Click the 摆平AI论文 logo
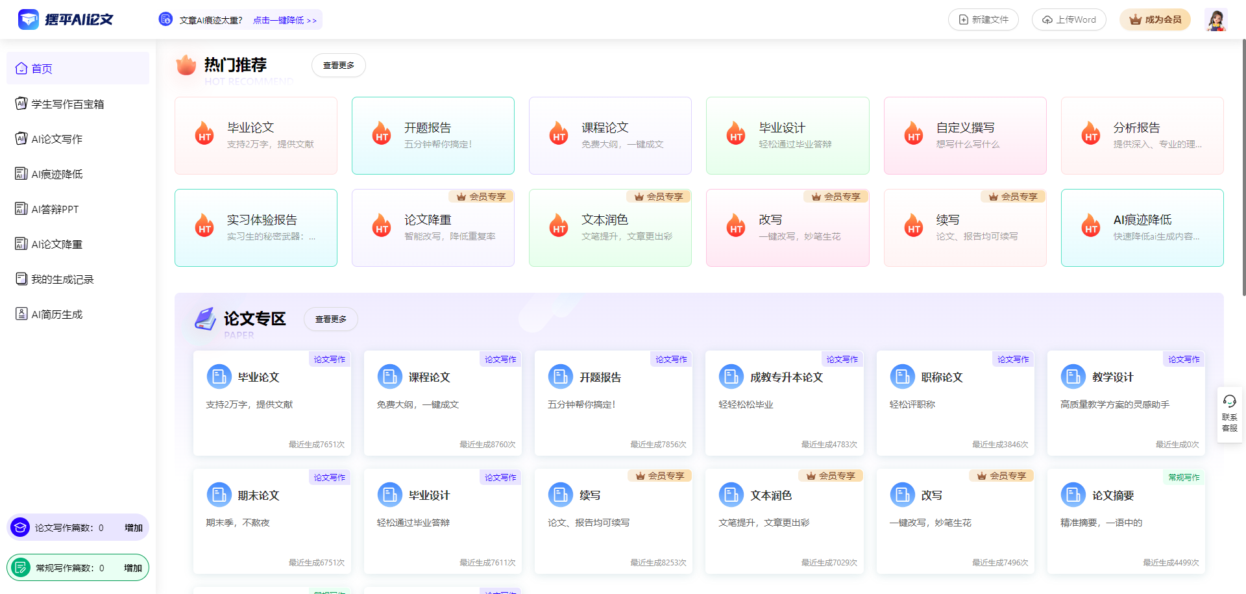This screenshot has height=594, width=1246. tap(65, 19)
